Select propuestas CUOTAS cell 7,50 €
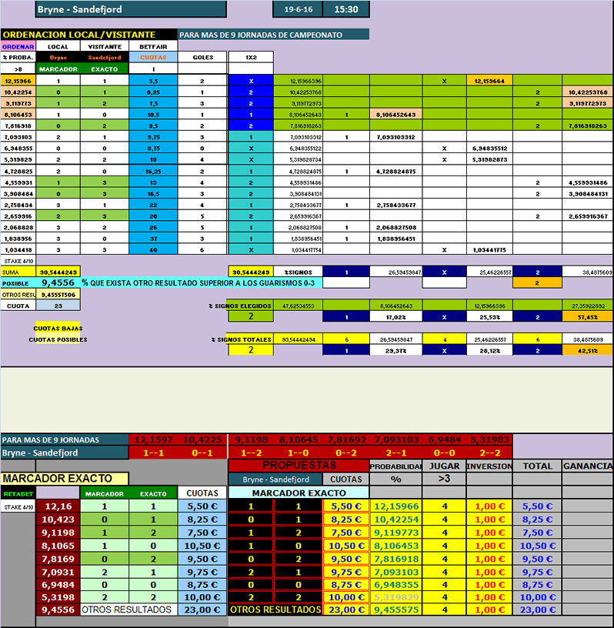 [x=346, y=533]
